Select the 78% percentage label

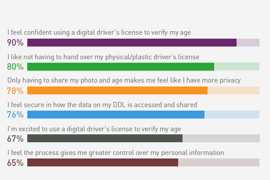tap(15, 91)
